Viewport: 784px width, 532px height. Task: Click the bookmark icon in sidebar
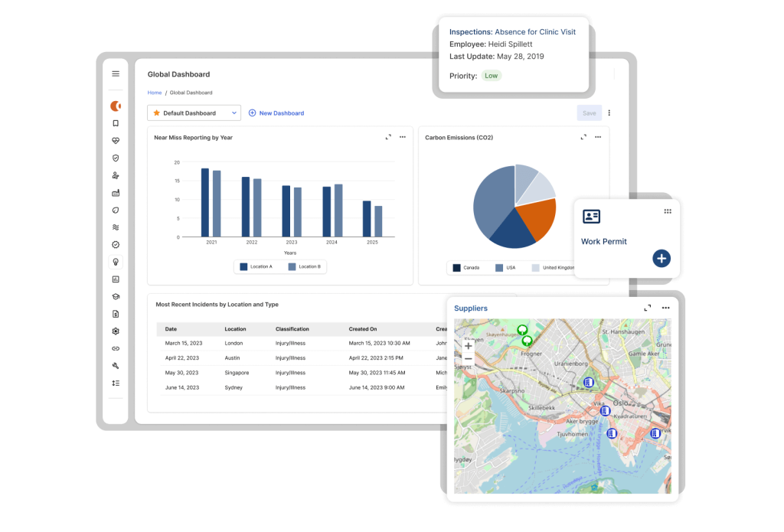click(x=116, y=123)
